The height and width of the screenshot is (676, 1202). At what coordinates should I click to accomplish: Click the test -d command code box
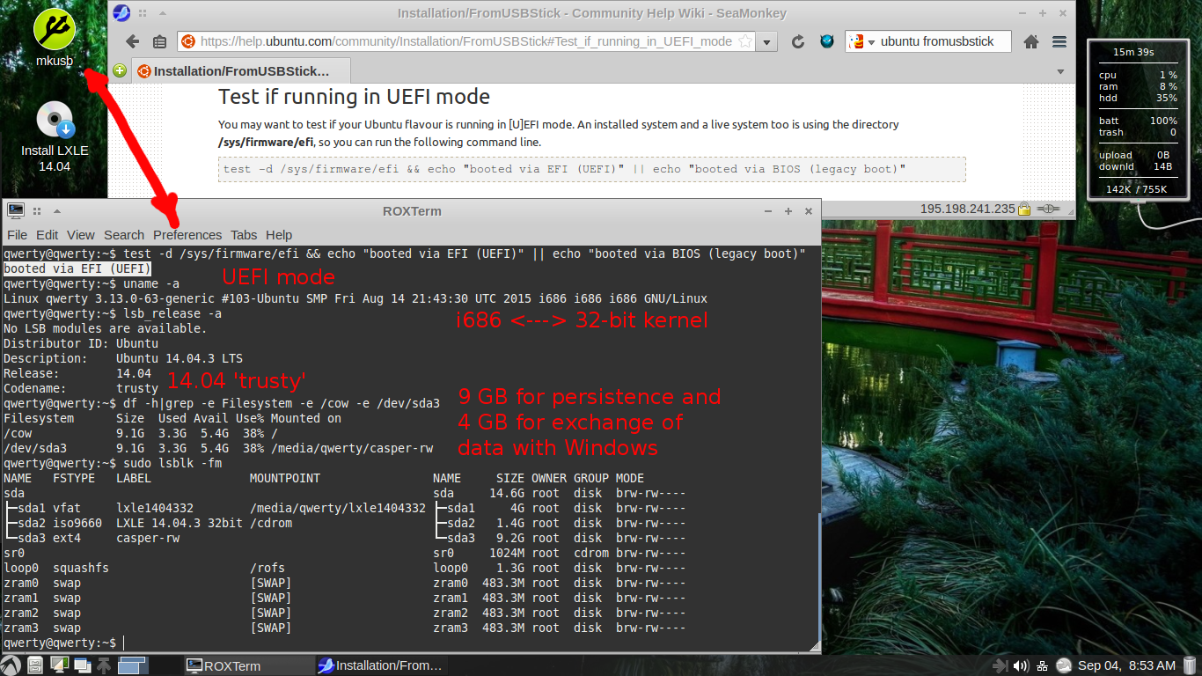click(592, 169)
